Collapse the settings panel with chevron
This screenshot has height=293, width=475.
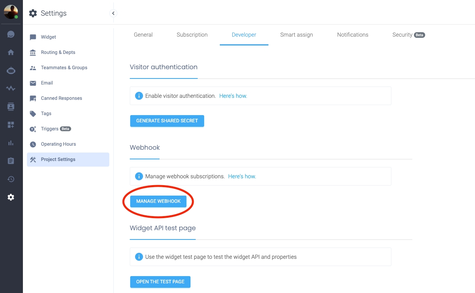[113, 13]
